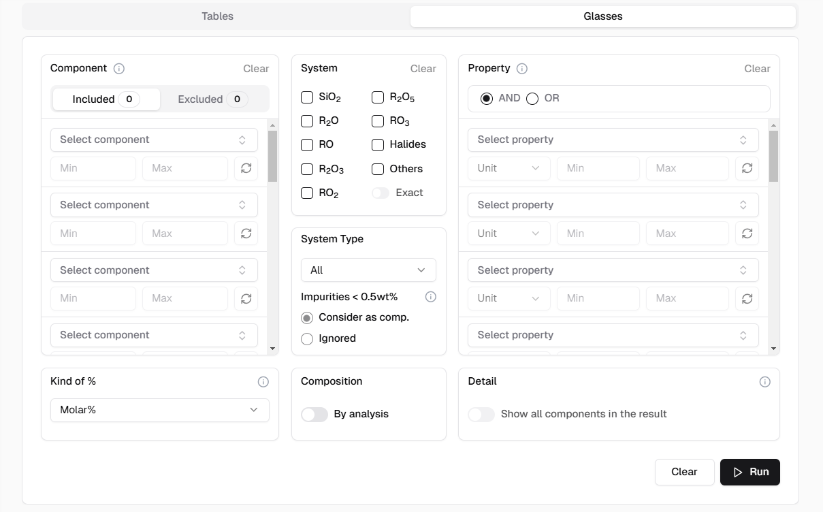Enable the Halides checkbox
This screenshot has width=823, height=512.
pos(378,145)
